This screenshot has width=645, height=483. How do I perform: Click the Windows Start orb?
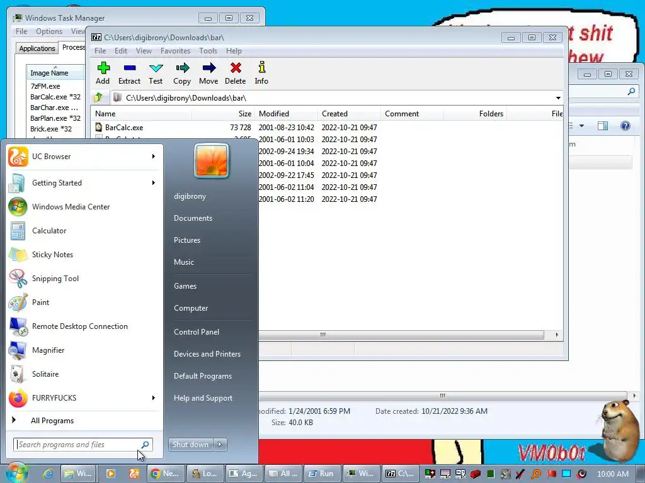(16, 472)
